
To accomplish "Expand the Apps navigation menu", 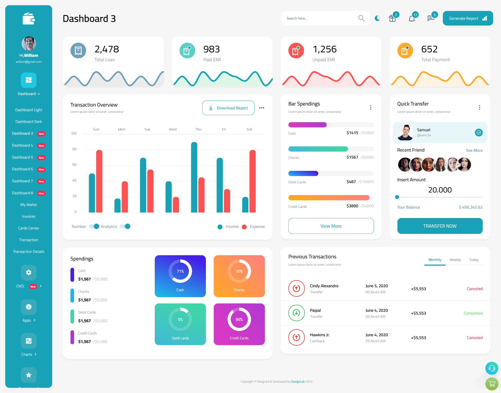I will (28, 320).
